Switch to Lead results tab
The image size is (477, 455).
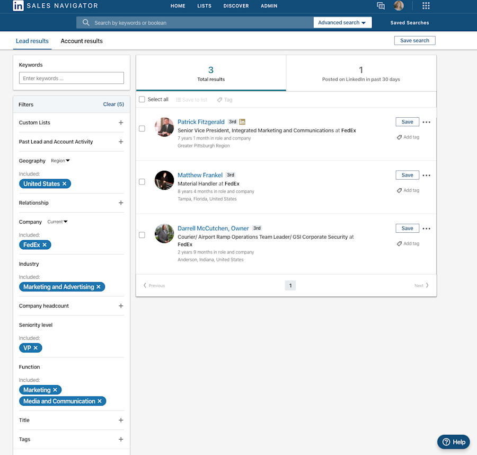[32, 41]
